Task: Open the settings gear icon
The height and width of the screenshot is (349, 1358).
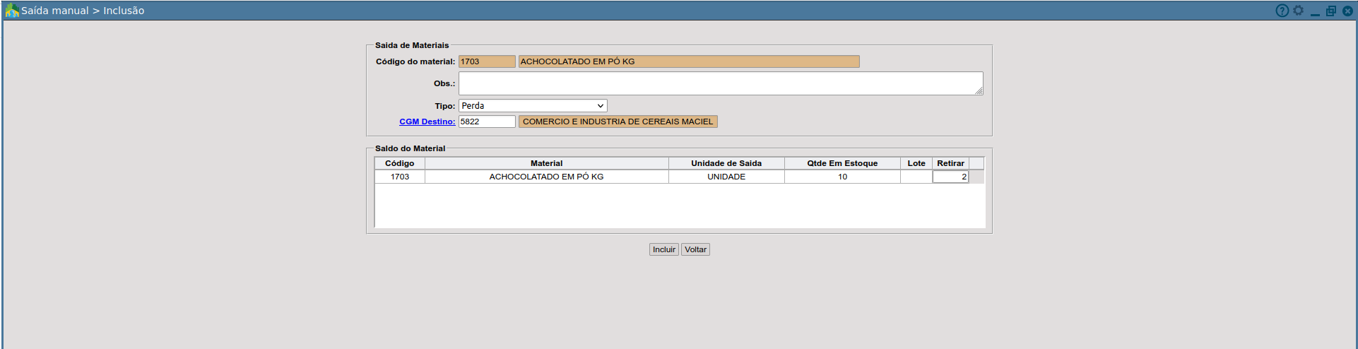Action: (1298, 11)
